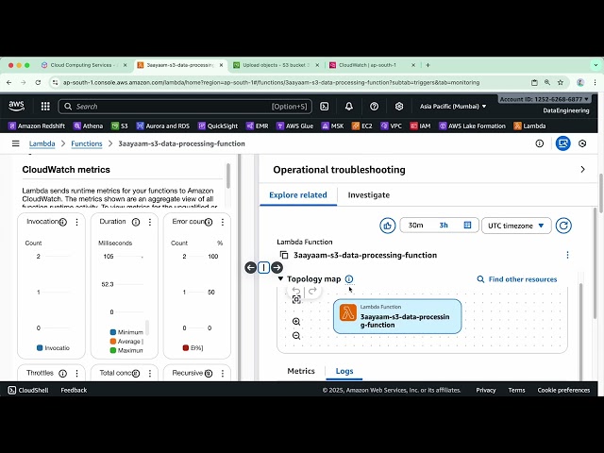The image size is (604, 453).
Task: Click the Topology map info icon
Action: 349,279
